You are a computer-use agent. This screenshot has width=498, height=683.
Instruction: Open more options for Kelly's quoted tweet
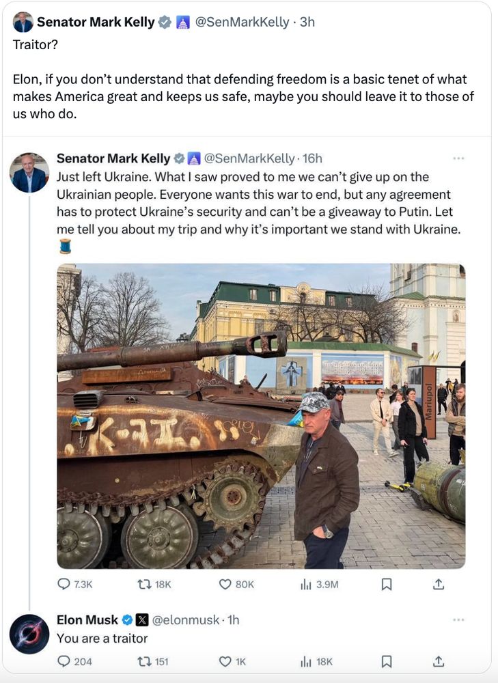pos(458,158)
